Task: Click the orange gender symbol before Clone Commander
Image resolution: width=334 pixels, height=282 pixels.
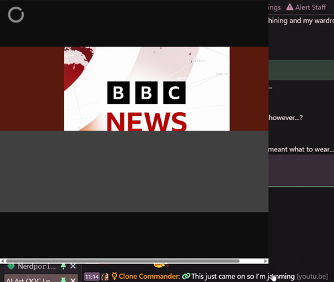Action: point(114,276)
